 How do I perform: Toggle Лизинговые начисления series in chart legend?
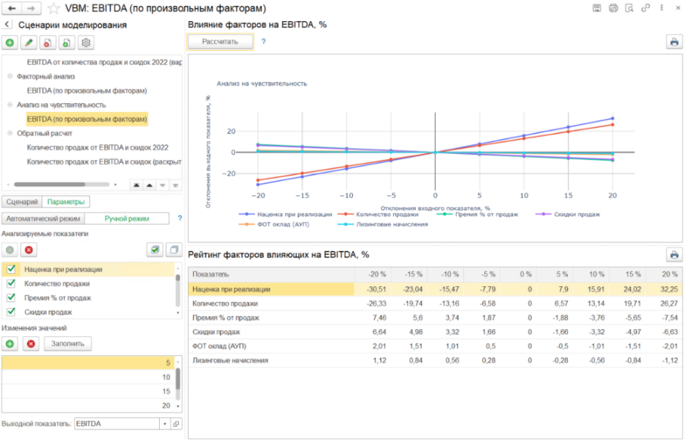[x=382, y=224]
